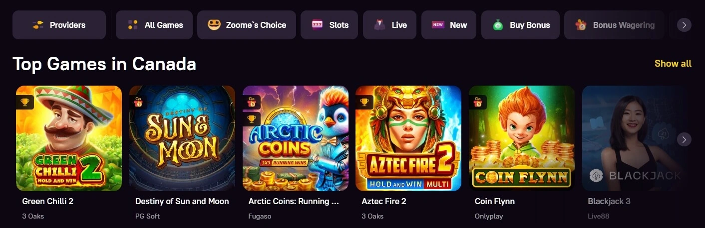
Task: Go to the Live games tab
Action: click(x=390, y=25)
